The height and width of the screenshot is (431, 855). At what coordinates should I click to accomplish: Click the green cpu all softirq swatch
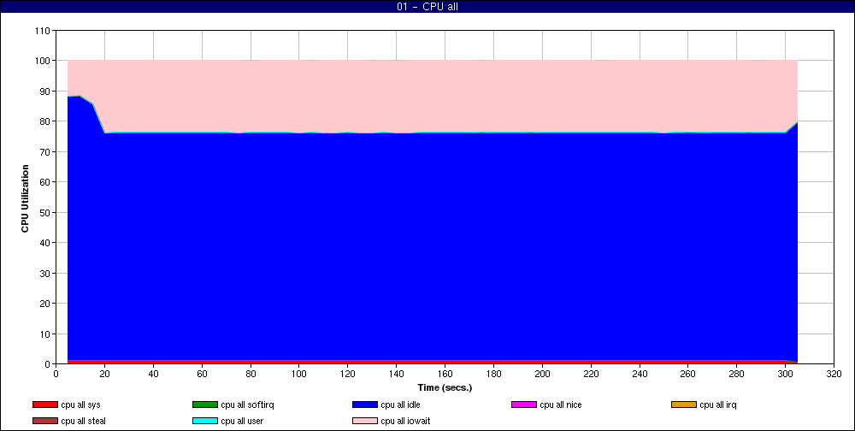coord(205,404)
